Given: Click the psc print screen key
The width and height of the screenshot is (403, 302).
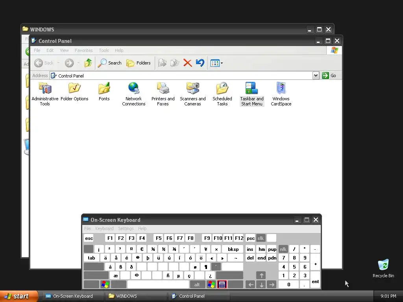Looking at the screenshot, I should coord(251,238).
